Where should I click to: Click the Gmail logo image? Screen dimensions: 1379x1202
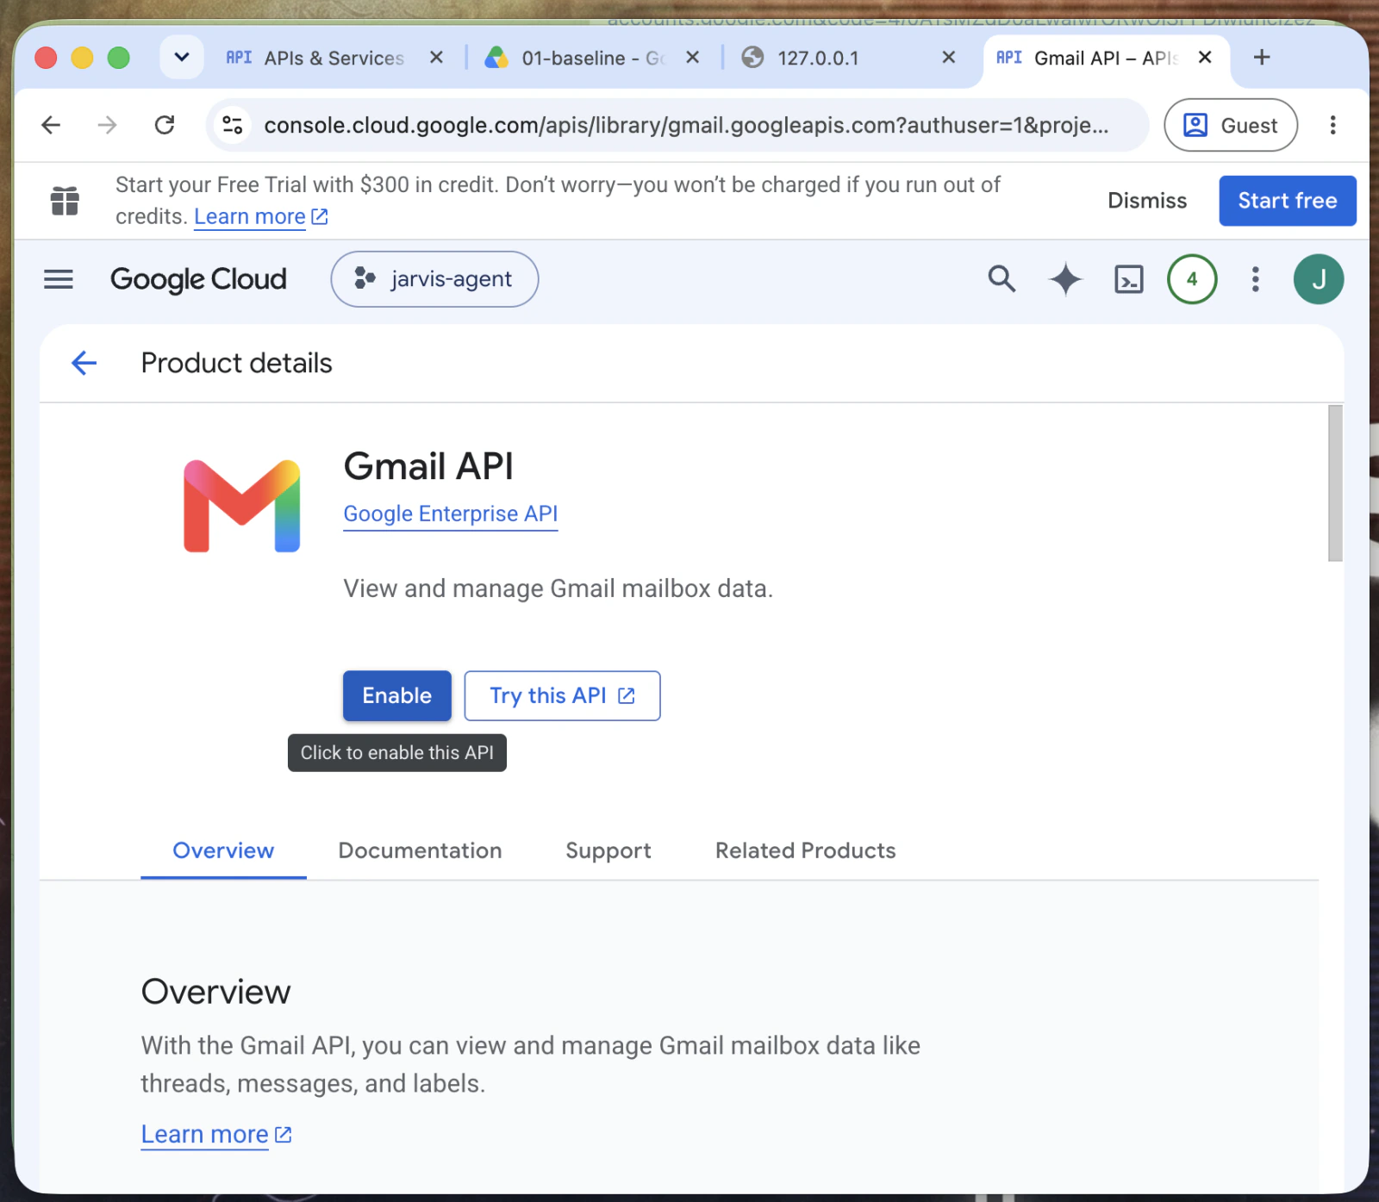(x=242, y=506)
